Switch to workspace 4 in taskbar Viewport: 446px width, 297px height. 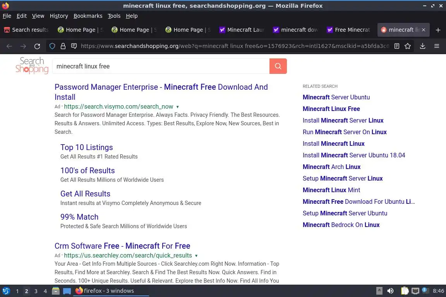45,291
